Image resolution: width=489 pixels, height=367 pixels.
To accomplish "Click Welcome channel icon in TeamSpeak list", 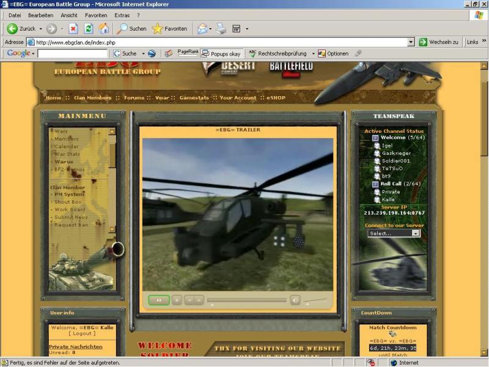I will [x=375, y=138].
